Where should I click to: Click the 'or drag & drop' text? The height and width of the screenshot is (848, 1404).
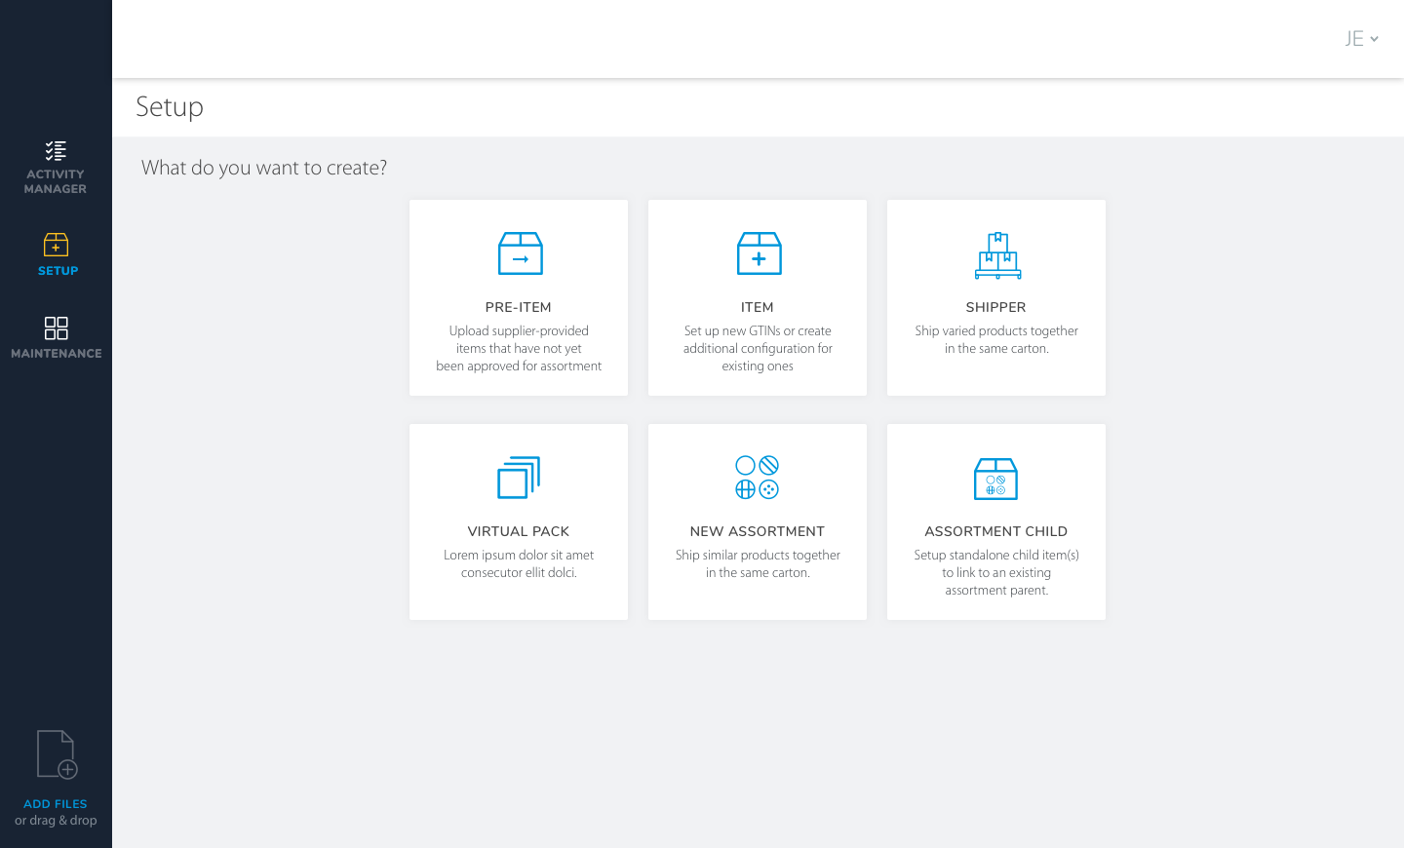click(56, 821)
